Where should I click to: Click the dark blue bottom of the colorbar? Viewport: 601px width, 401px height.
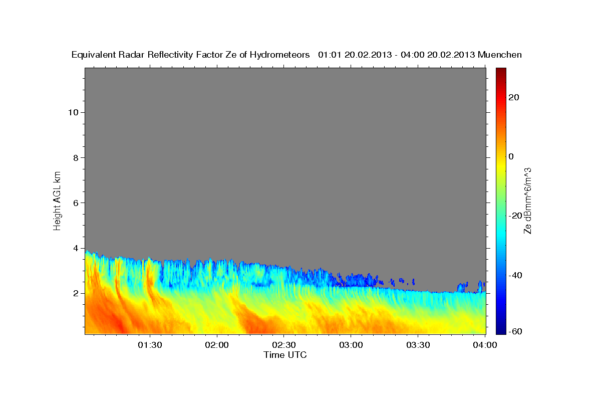pyautogui.click(x=501, y=330)
